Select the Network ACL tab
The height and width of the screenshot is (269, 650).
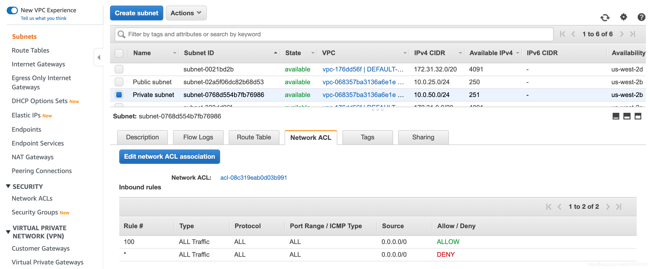311,138
